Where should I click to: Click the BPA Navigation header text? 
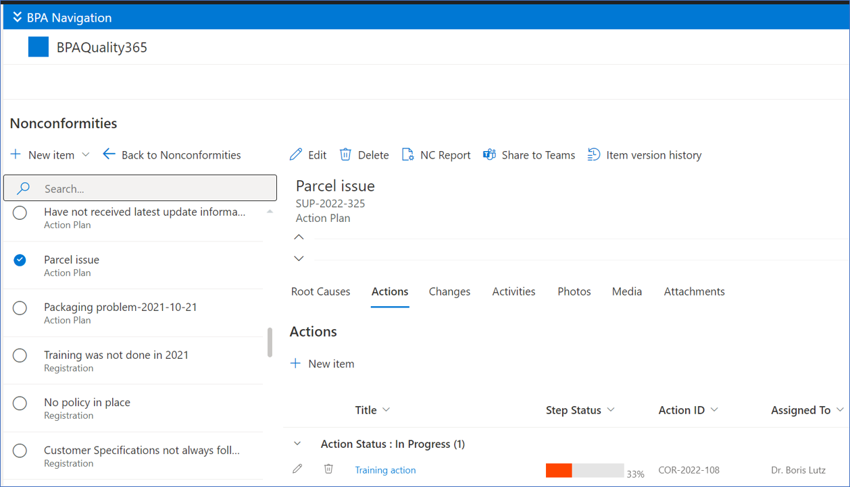tap(70, 18)
